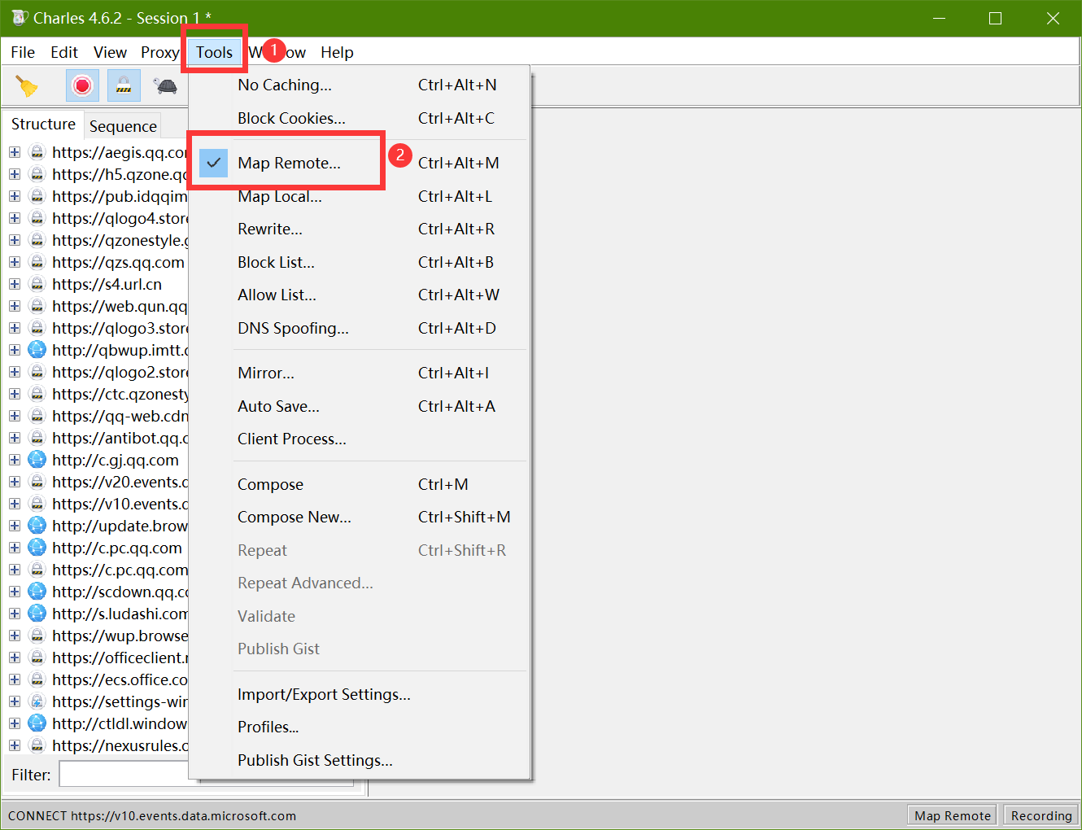Stop recording with the red record toolbar button
This screenshot has height=830, width=1082.
pyautogui.click(x=82, y=85)
